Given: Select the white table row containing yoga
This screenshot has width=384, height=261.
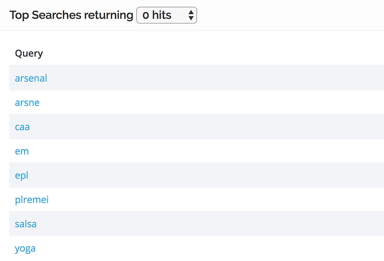Looking at the screenshot, I should coord(197,248).
